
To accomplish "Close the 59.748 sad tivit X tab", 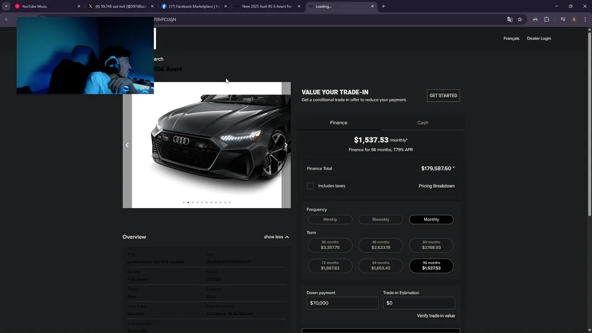I will pos(152,6).
